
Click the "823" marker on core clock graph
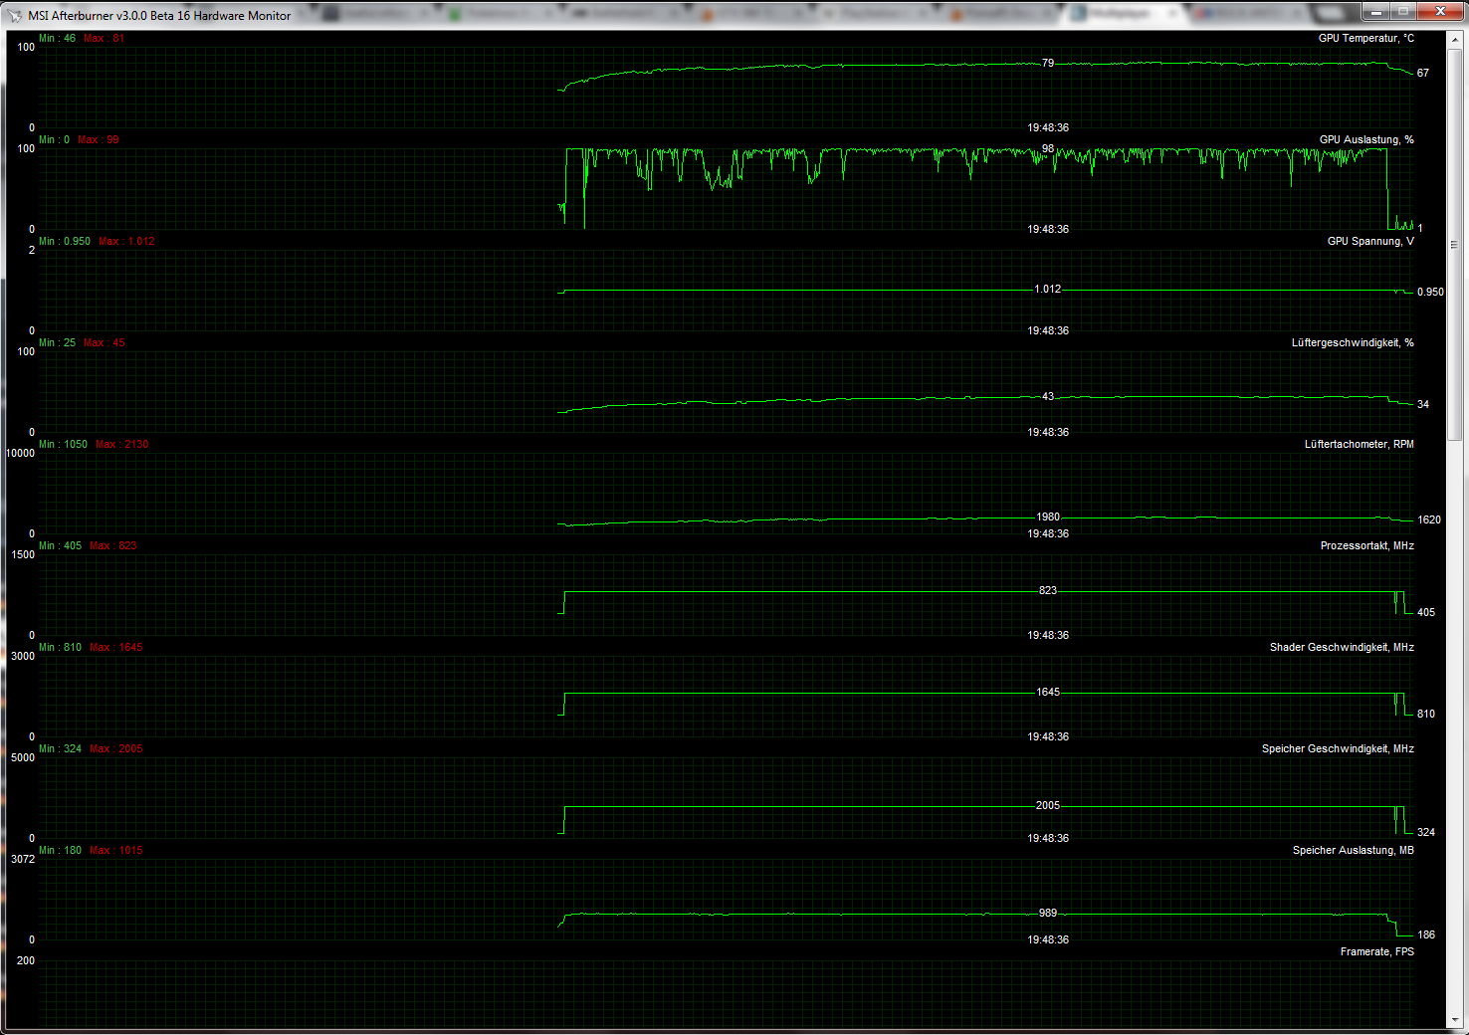1048,590
